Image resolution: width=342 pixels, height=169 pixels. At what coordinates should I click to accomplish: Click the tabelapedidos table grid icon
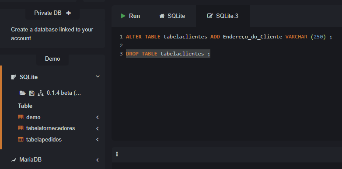(x=21, y=139)
